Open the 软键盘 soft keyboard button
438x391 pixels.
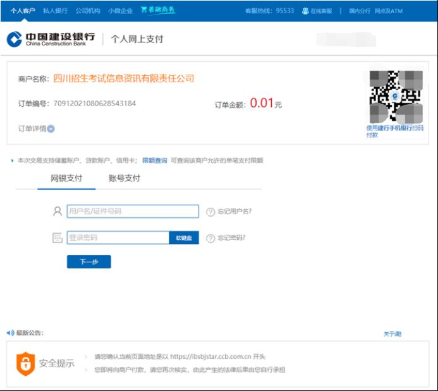[184, 238]
